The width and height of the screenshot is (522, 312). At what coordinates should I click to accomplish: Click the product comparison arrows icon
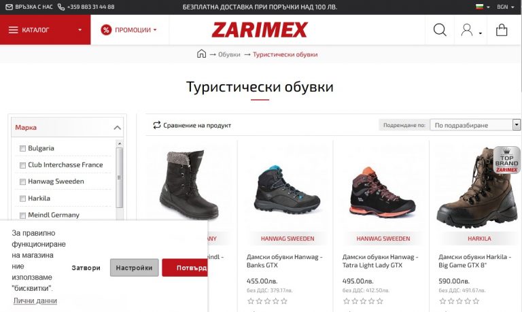click(x=157, y=125)
